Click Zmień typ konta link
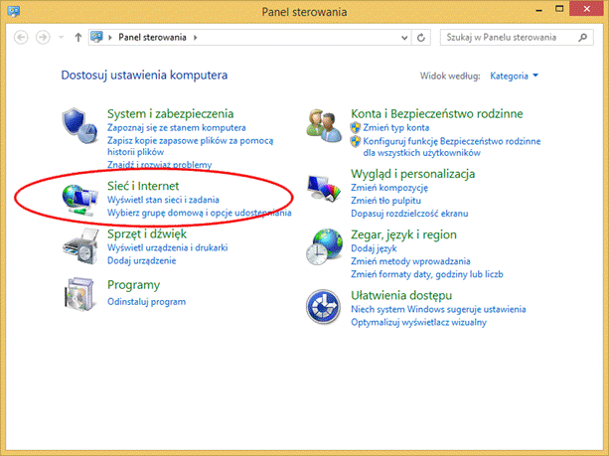This screenshot has height=456, width=609. [395, 128]
